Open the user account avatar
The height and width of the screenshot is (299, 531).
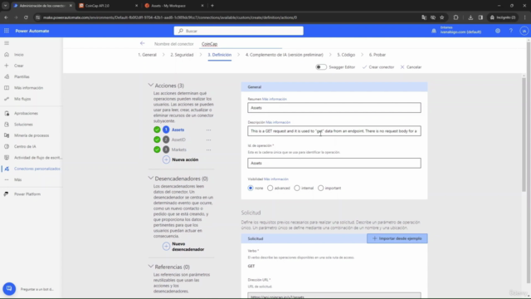click(x=524, y=31)
